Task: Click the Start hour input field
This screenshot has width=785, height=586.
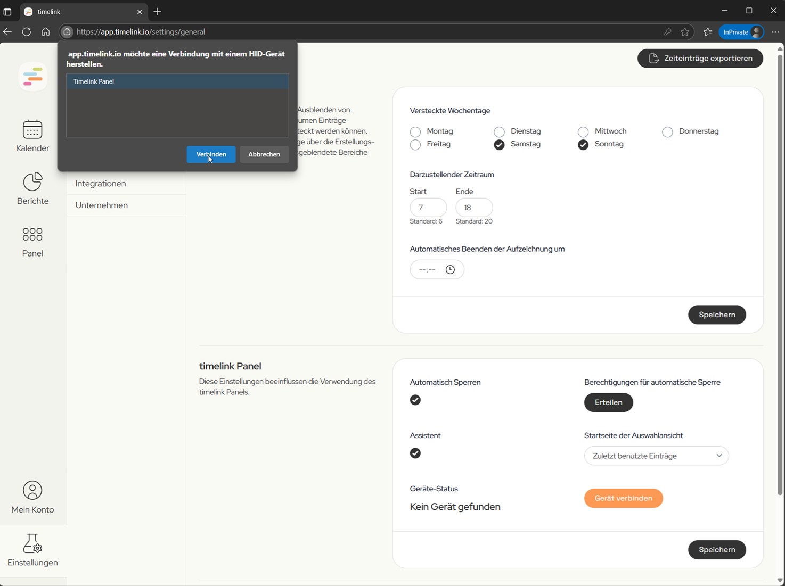Action: click(x=428, y=208)
